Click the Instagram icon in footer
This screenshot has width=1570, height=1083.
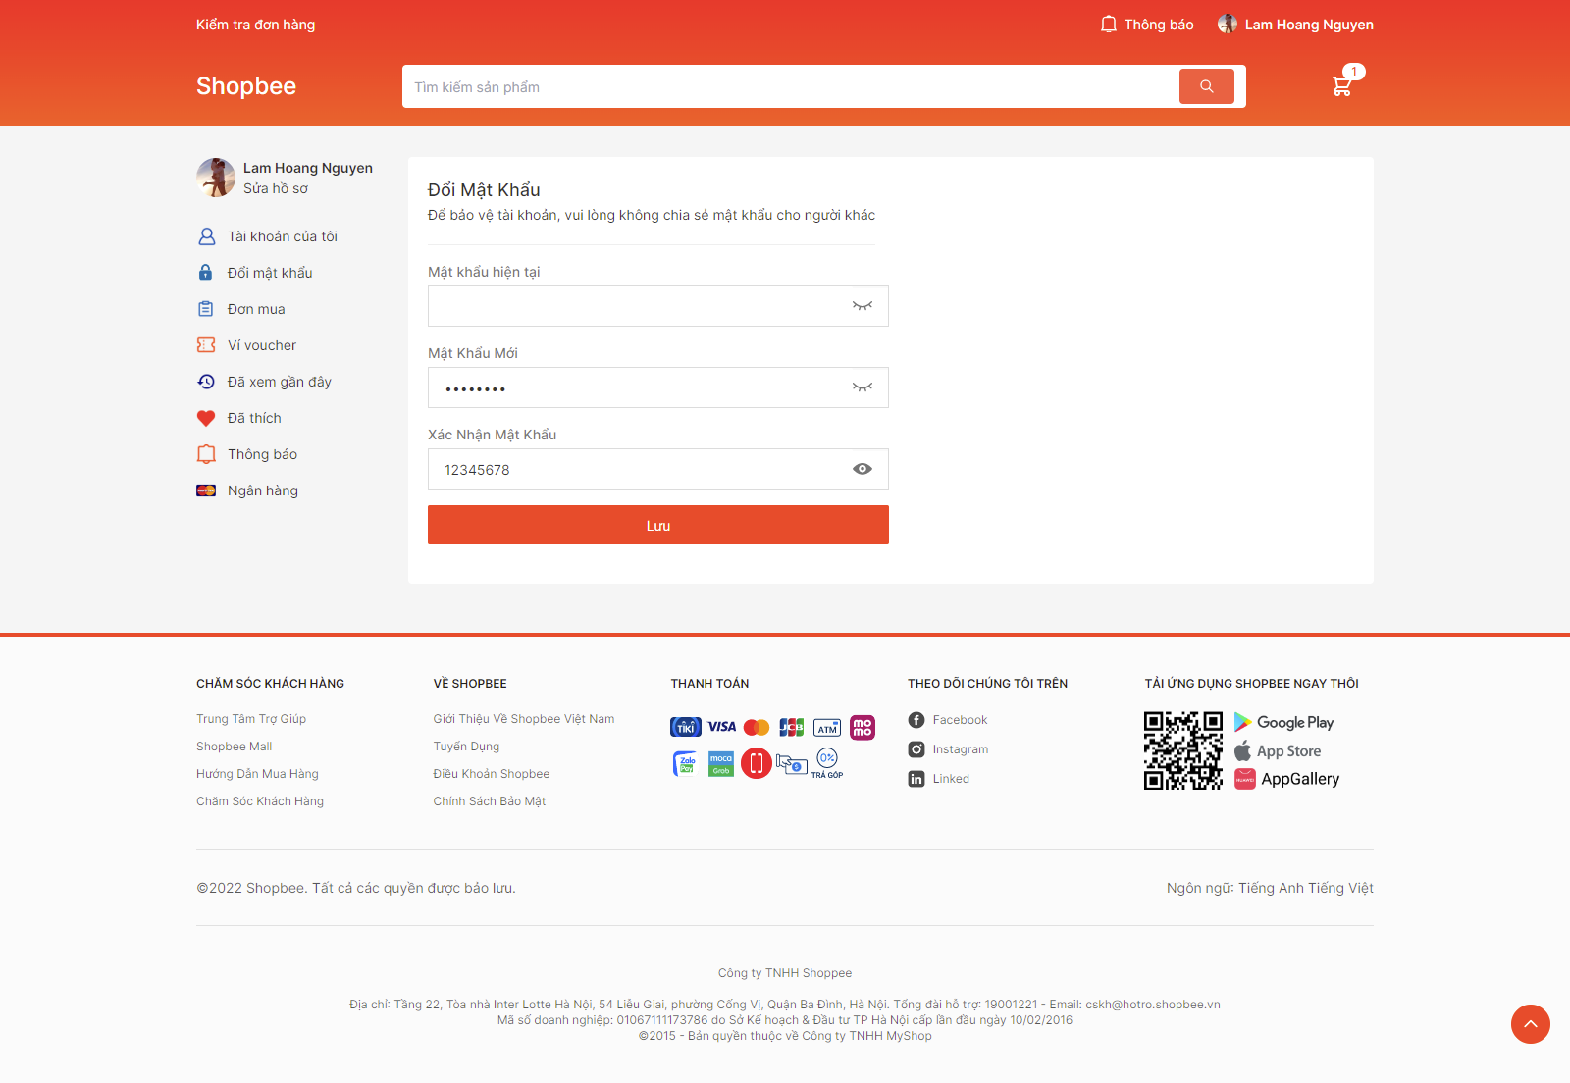point(916,749)
